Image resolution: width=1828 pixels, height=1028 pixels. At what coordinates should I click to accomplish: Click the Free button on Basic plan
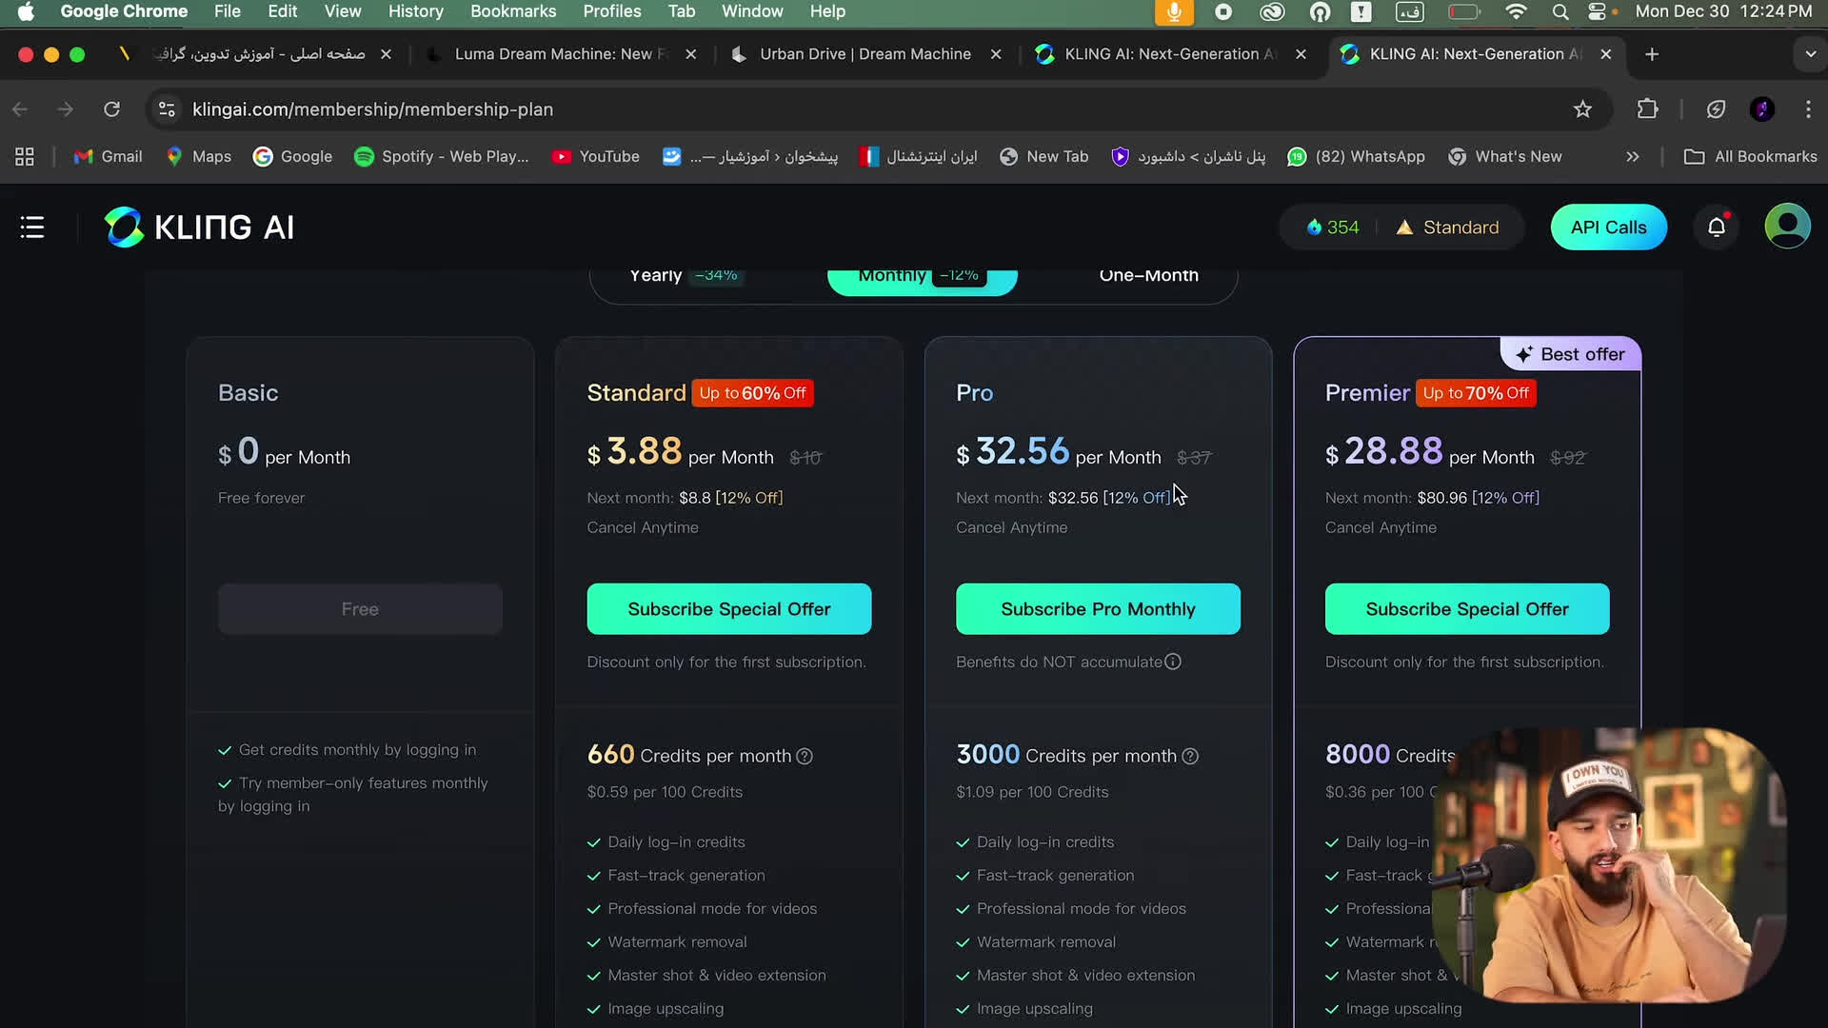pos(360,609)
